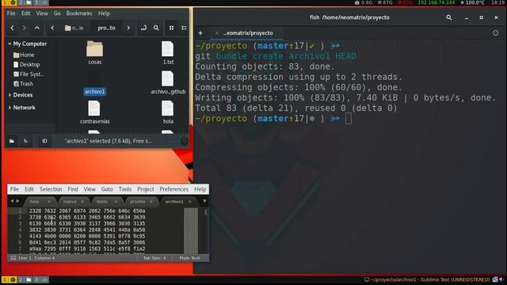Show tree view sidebar from status bar
Screen dimensions: 507x285
tap(26, 141)
